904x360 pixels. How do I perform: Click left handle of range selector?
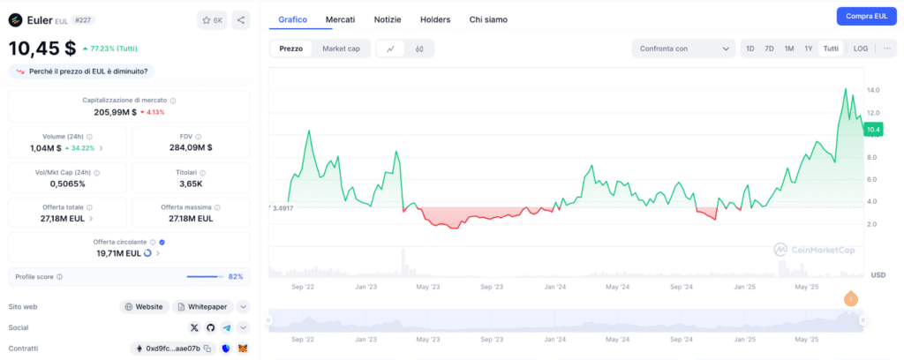coord(268,320)
